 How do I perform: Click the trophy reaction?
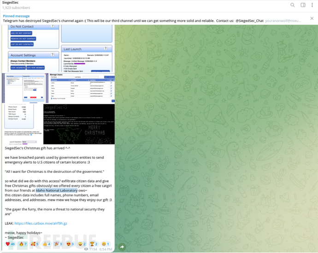pos(93,244)
